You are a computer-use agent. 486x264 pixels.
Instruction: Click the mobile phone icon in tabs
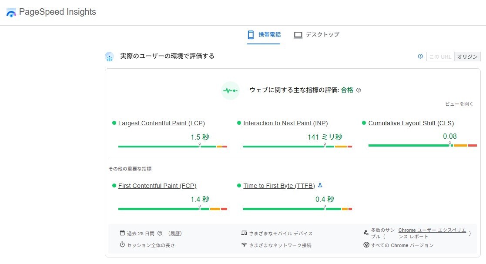[x=251, y=35]
